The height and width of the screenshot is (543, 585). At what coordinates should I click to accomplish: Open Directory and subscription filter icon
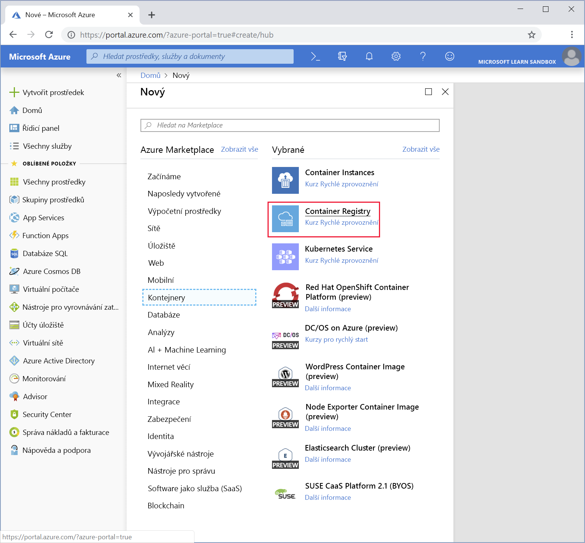pos(342,56)
